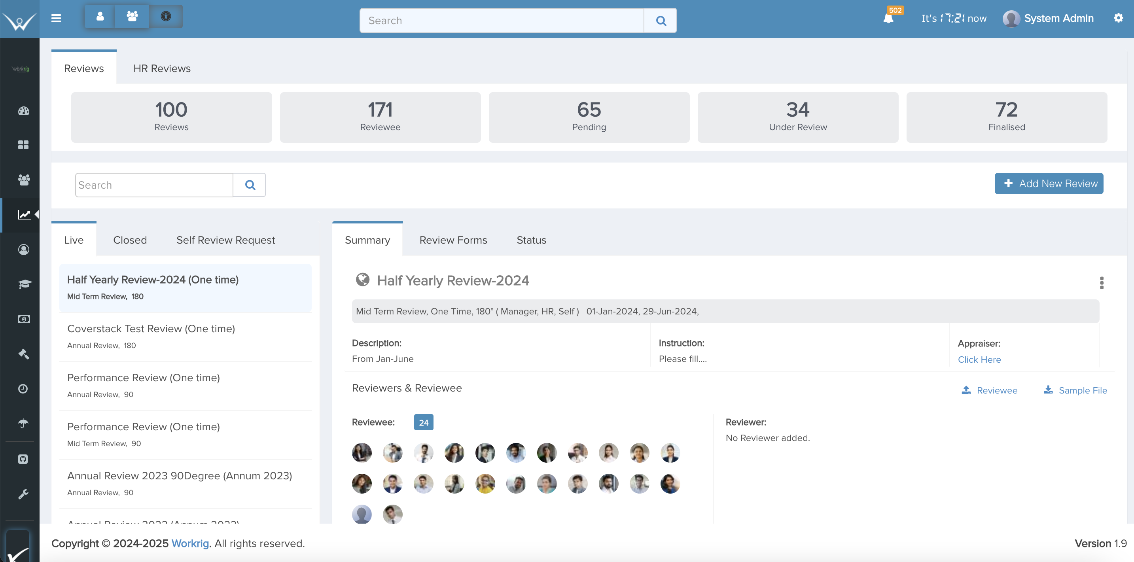The width and height of the screenshot is (1134, 562).
Task: Click inside the main search field
Action: coord(502,20)
